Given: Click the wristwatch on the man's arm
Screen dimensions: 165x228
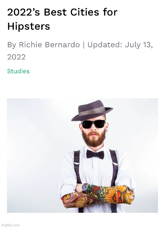Looking at the screenshot, I should (85, 188).
